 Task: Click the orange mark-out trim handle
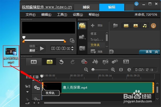tap(65, 41)
